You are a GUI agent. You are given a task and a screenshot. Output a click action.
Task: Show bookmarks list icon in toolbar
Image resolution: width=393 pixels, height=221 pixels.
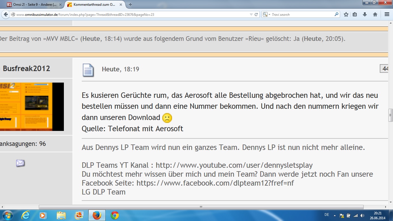(355, 14)
